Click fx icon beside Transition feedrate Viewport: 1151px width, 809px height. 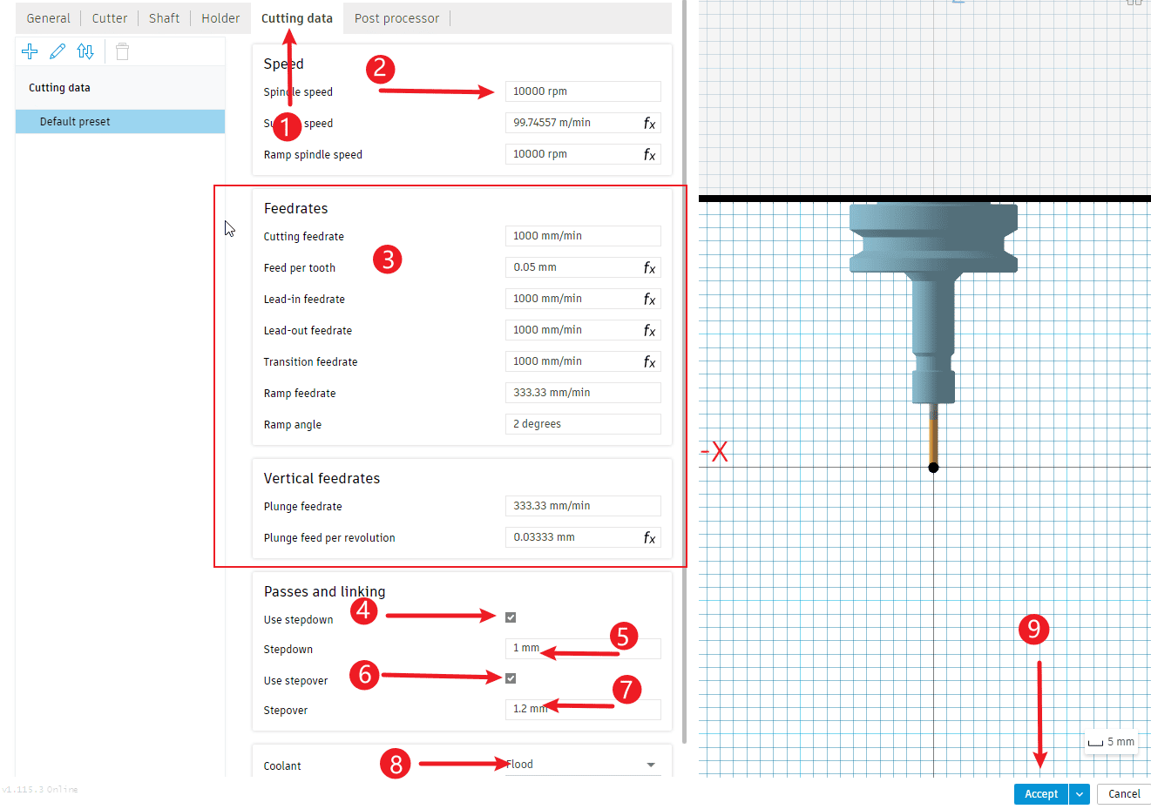[649, 362]
